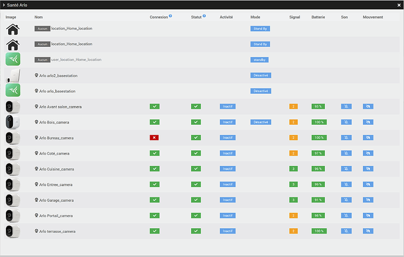
Task: Click the Nom column header
Action: 39,17
